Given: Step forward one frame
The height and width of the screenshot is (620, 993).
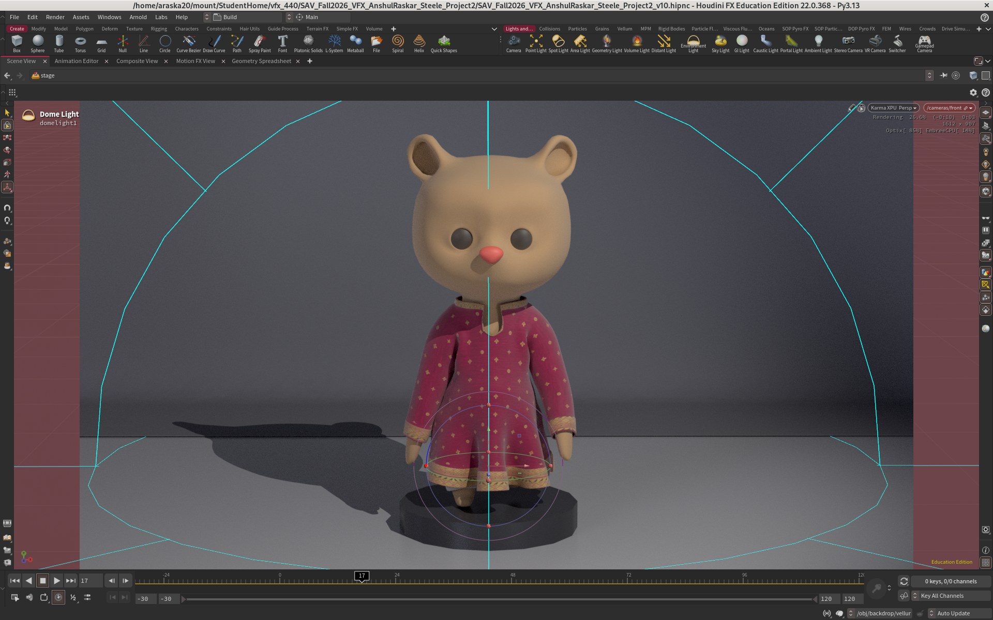Looking at the screenshot, I should pyautogui.click(x=126, y=581).
